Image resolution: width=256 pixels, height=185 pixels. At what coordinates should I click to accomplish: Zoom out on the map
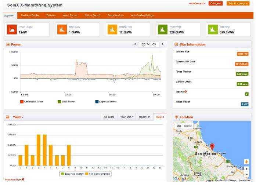(246, 174)
